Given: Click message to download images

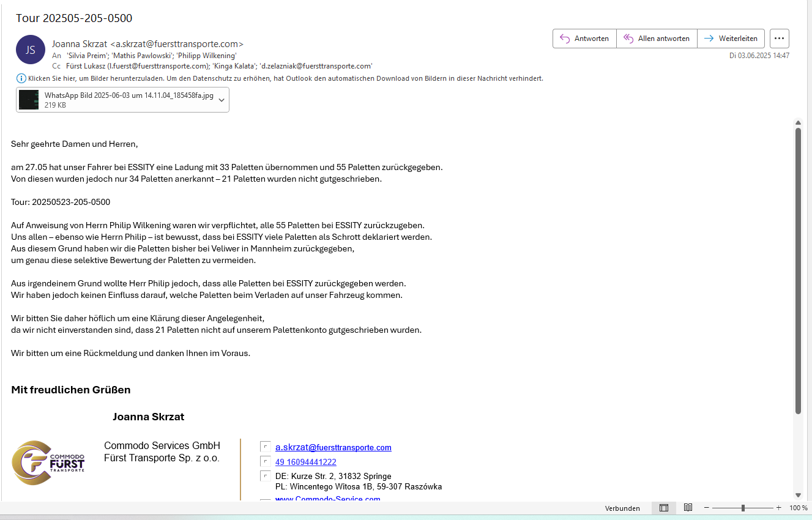Looking at the screenshot, I should tap(286, 78).
